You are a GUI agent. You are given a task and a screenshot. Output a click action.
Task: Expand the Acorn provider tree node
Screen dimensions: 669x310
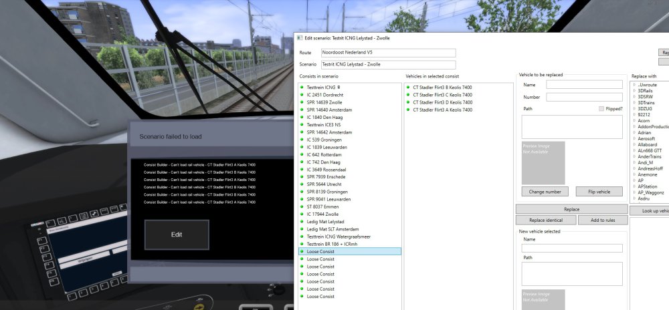[x=634, y=120]
